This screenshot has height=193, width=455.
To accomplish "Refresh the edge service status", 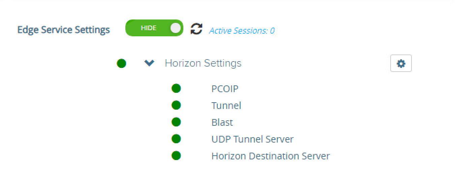I will pyautogui.click(x=196, y=29).
